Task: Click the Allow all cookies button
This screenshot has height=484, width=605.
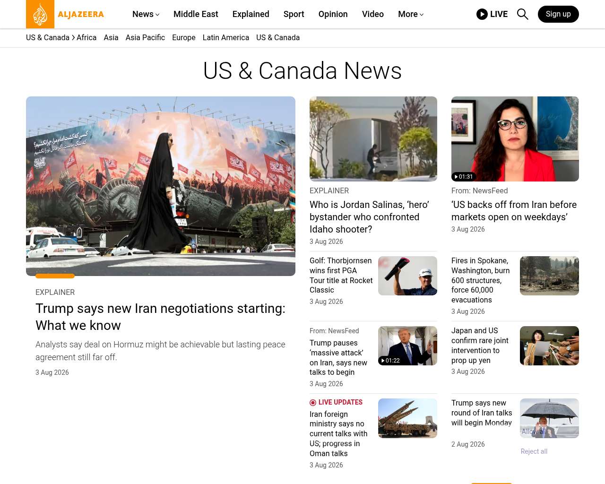Action: [534, 432]
